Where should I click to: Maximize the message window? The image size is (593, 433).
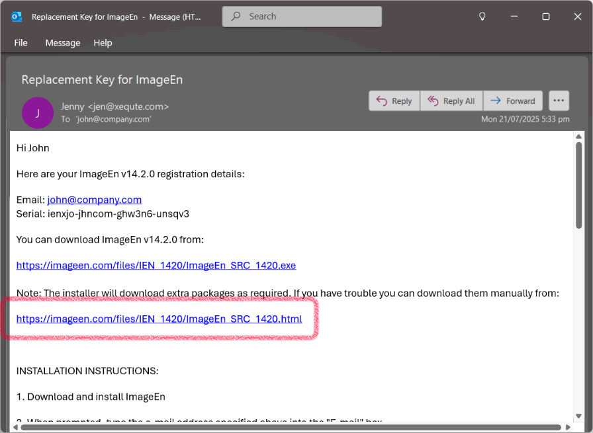click(x=546, y=17)
